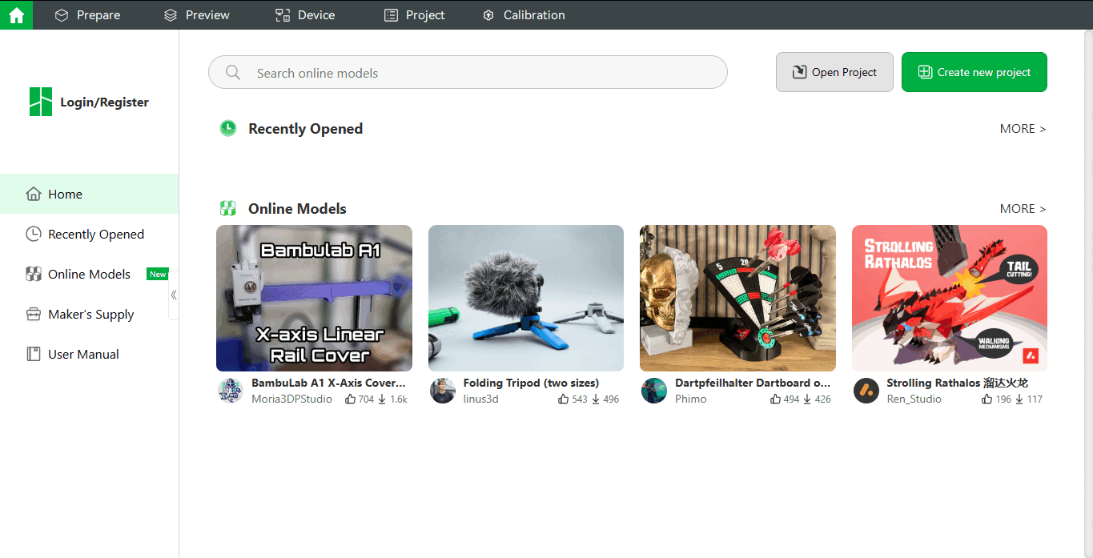This screenshot has height=558, width=1093.
Task: Focus the Search online models field
Action: click(468, 72)
